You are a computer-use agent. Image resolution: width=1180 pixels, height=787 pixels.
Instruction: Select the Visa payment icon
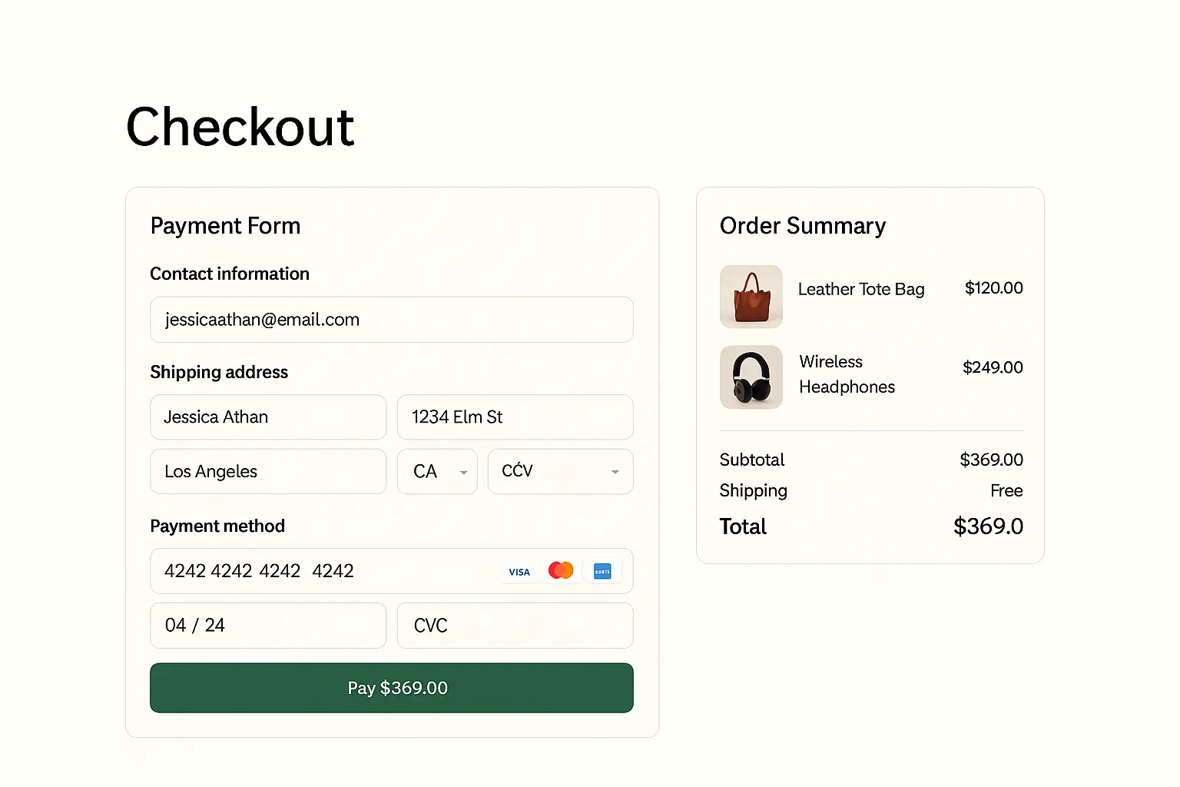(519, 571)
